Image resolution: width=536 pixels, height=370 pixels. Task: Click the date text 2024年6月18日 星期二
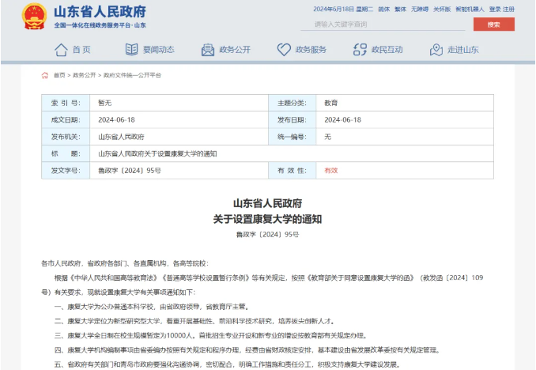pyautogui.click(x=343, y=9)
